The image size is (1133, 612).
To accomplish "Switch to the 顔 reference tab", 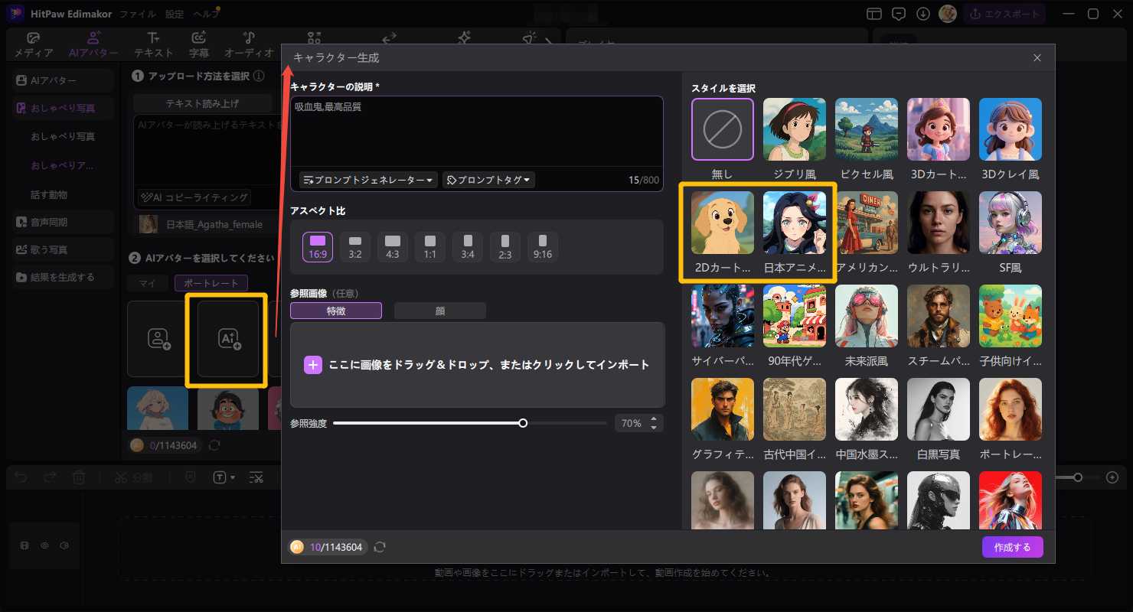I will (439, 311).
